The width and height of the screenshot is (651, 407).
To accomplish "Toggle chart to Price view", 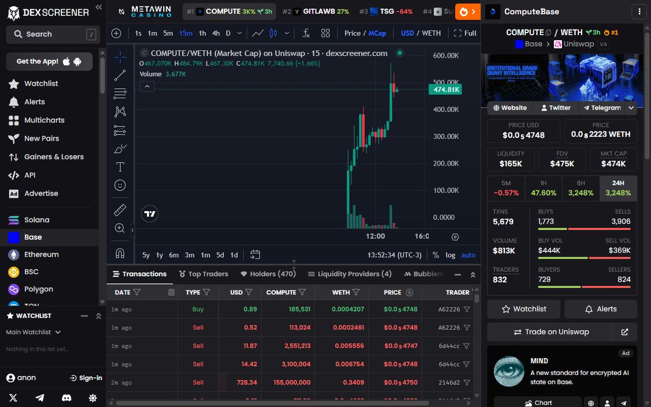I will [x=353, y=33].
